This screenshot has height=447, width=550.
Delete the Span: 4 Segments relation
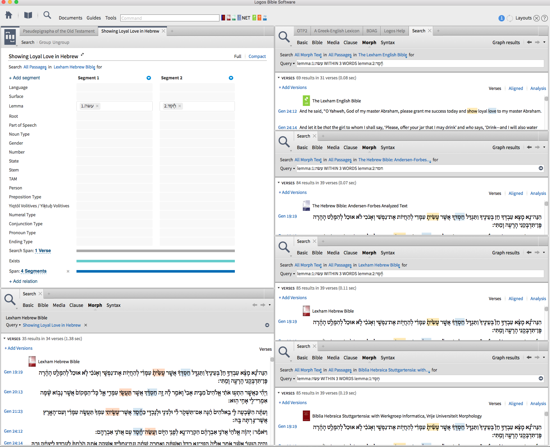[x=68, y=271]
